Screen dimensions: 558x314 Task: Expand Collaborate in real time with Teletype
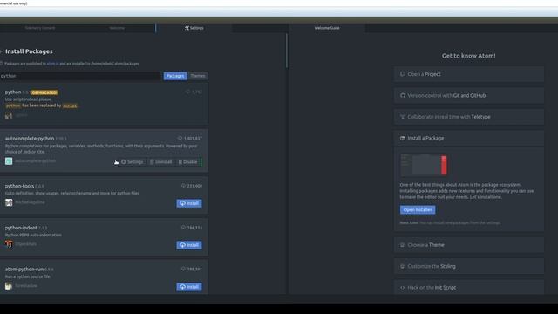[x=469, y=117]
